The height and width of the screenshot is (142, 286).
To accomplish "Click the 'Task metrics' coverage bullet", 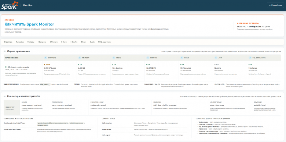I will coord(204,122).
